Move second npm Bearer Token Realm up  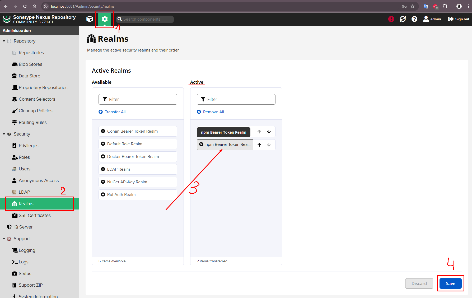259,145
